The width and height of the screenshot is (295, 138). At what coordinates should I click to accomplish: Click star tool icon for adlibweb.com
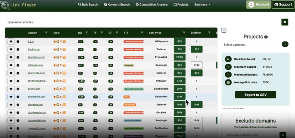tap(54, 65)
